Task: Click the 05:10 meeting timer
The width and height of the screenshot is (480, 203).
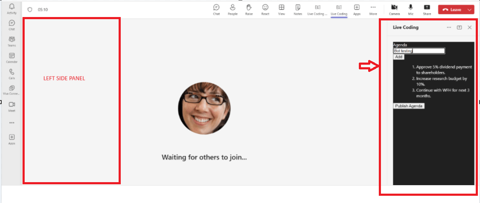Action: coord(43,9)
